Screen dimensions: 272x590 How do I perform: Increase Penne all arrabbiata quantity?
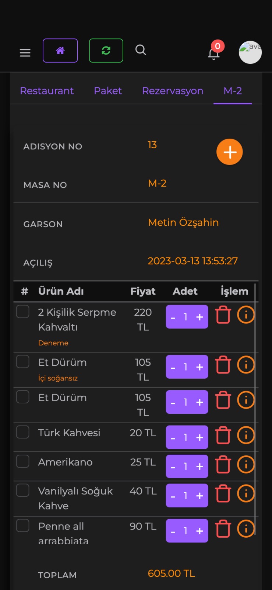point(199,531)
